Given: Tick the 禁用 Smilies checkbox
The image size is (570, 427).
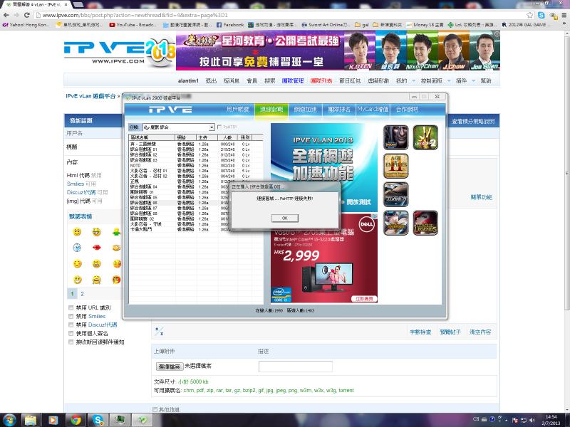Looking at the screenshot, I should click(71, 316).
